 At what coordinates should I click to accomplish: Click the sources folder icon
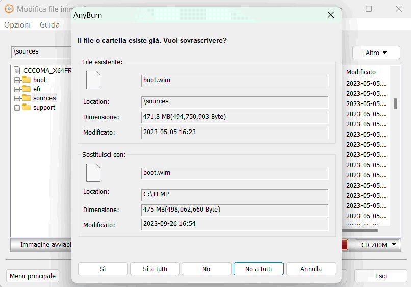tap(27, 98)
